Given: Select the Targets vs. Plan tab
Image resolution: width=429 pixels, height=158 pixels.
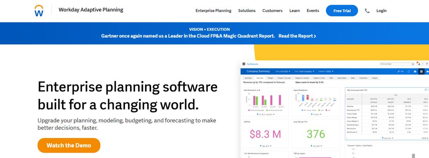Looking at the screenshot, I should 319,78.
